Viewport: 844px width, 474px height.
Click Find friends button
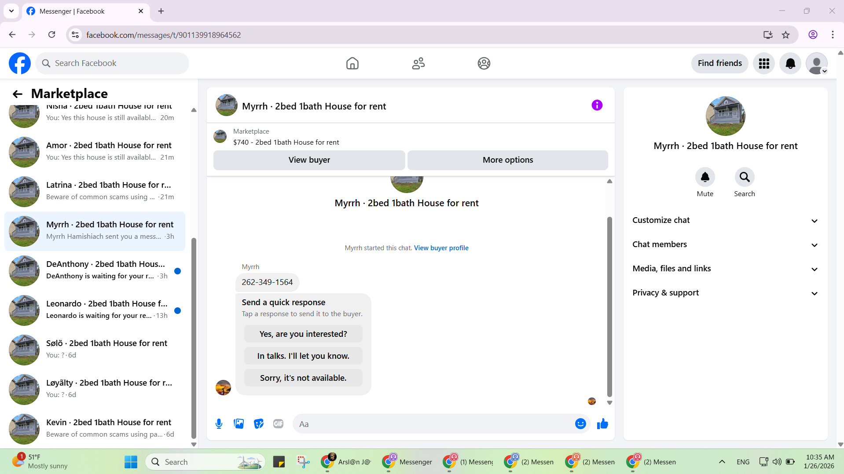click(x=719, y=63)
